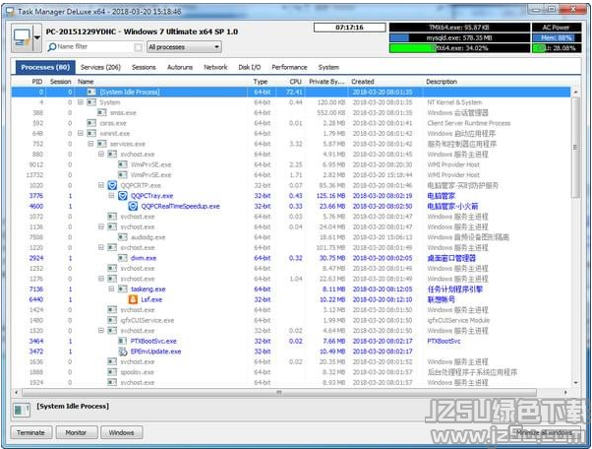The width and height of the screenshot is (592, 449).
Task: Open the System tab
Action: coord(328,67)
